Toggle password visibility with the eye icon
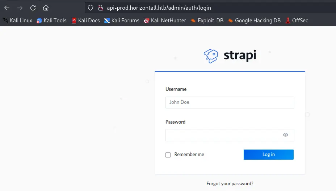Image resolution: width=336 pixels, height=191 pixels. [285, 135]
